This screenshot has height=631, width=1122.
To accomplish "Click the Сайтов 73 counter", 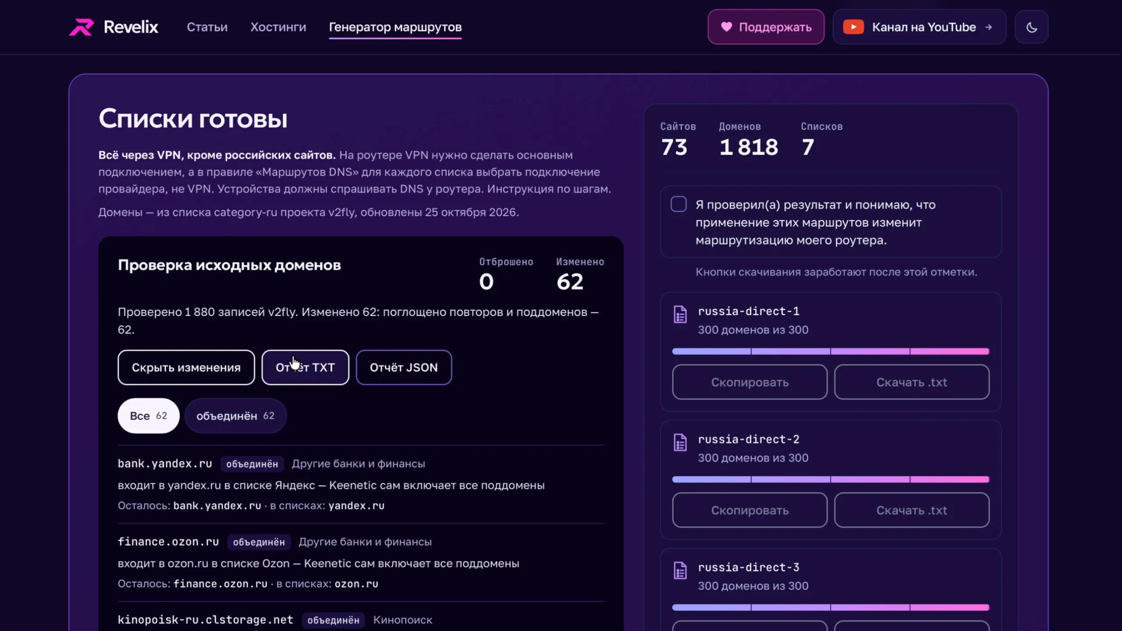I will (678, 139).
